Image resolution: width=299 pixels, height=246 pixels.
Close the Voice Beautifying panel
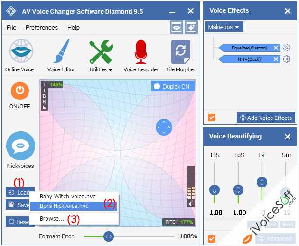[x=287, y=137]
